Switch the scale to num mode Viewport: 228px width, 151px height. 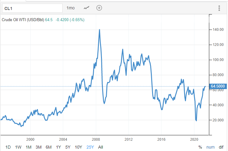click(210, 147)
